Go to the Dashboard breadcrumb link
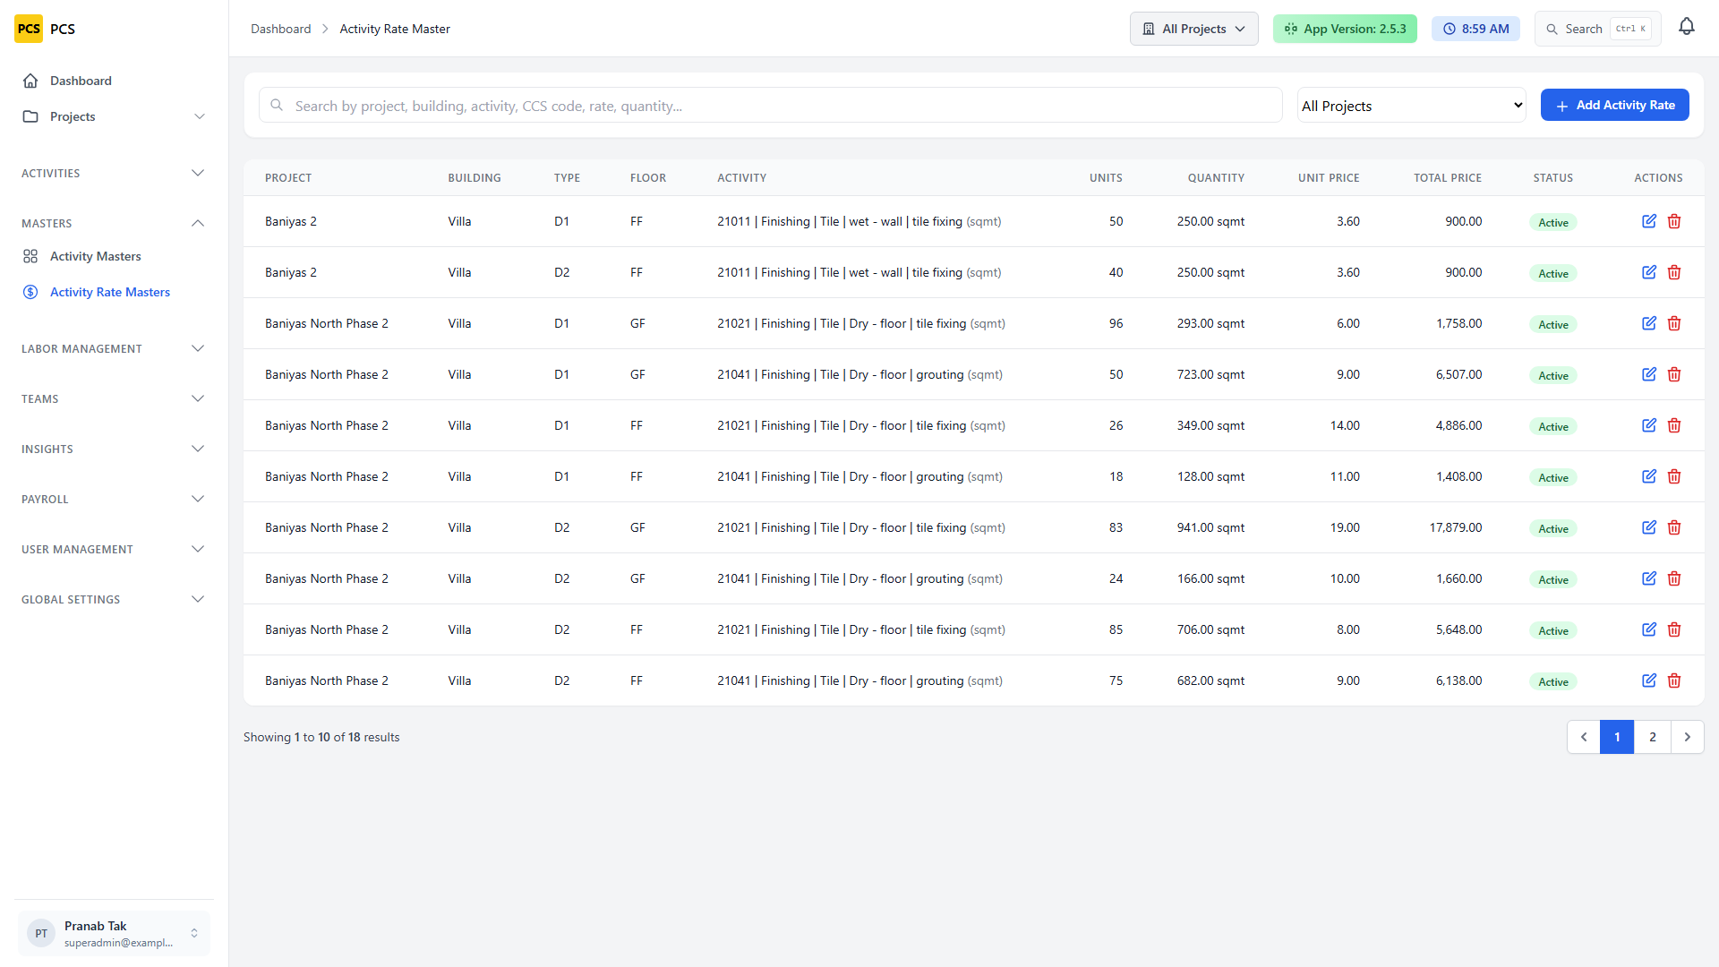Viewport: 1719px width, 967px height. pos(281,29)
